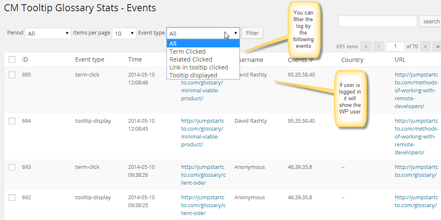This screenshot has height=220, width=441.
Task: Focus the search text field
Action: (x=377, y=22)
